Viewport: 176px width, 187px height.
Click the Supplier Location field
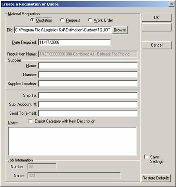[x=88, y=84]
